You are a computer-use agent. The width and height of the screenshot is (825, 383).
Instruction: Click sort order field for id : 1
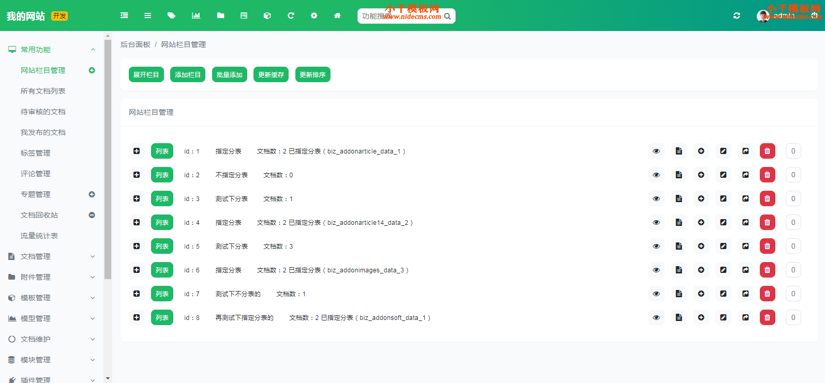pyautogui.click(x=793, y=151)
